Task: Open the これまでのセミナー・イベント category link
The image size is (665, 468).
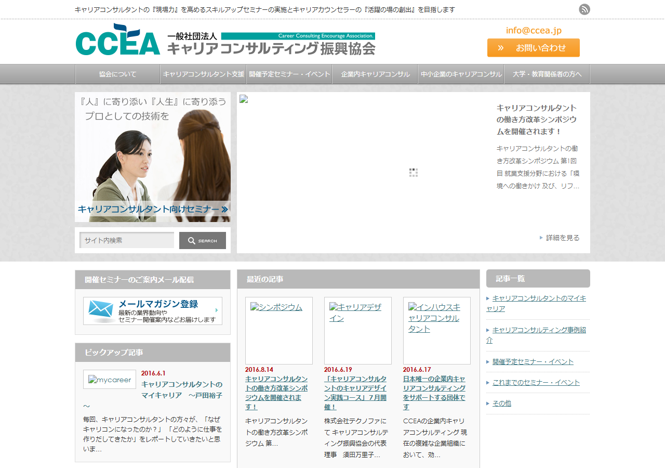Action: [x=536, y=382]
